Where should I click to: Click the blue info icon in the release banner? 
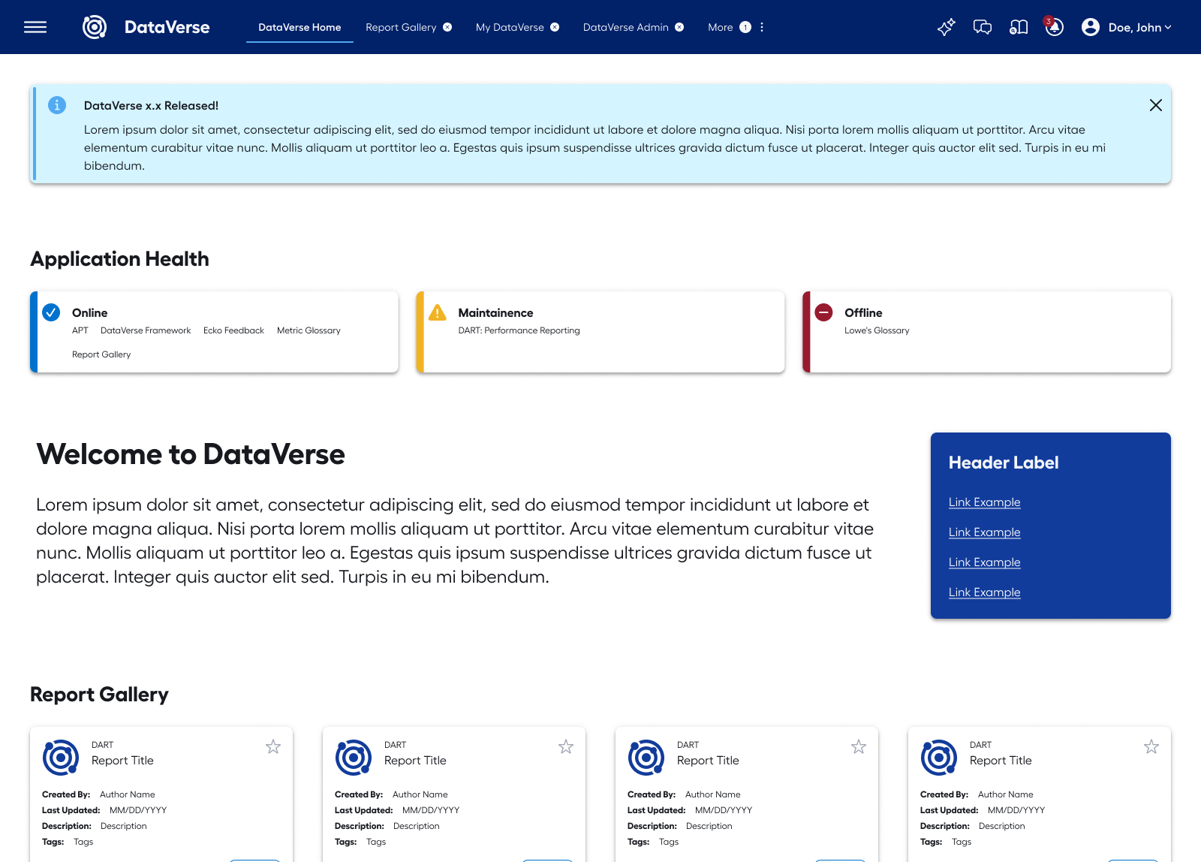pos(57,105)
